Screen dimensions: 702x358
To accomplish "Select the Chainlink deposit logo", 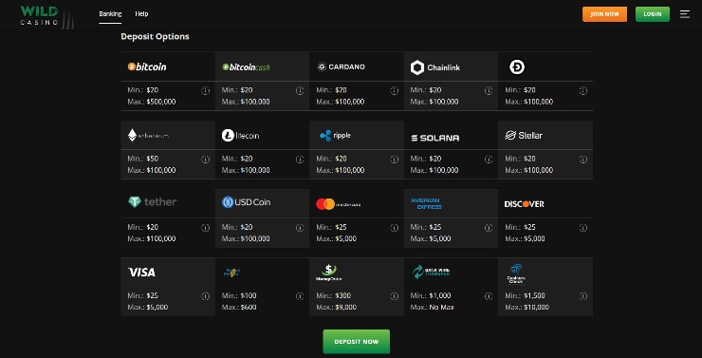I will (x=435, y=67).
